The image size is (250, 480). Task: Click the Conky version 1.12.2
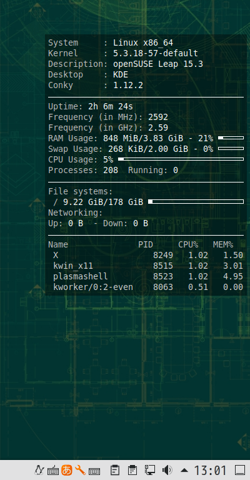coord(128,85)
